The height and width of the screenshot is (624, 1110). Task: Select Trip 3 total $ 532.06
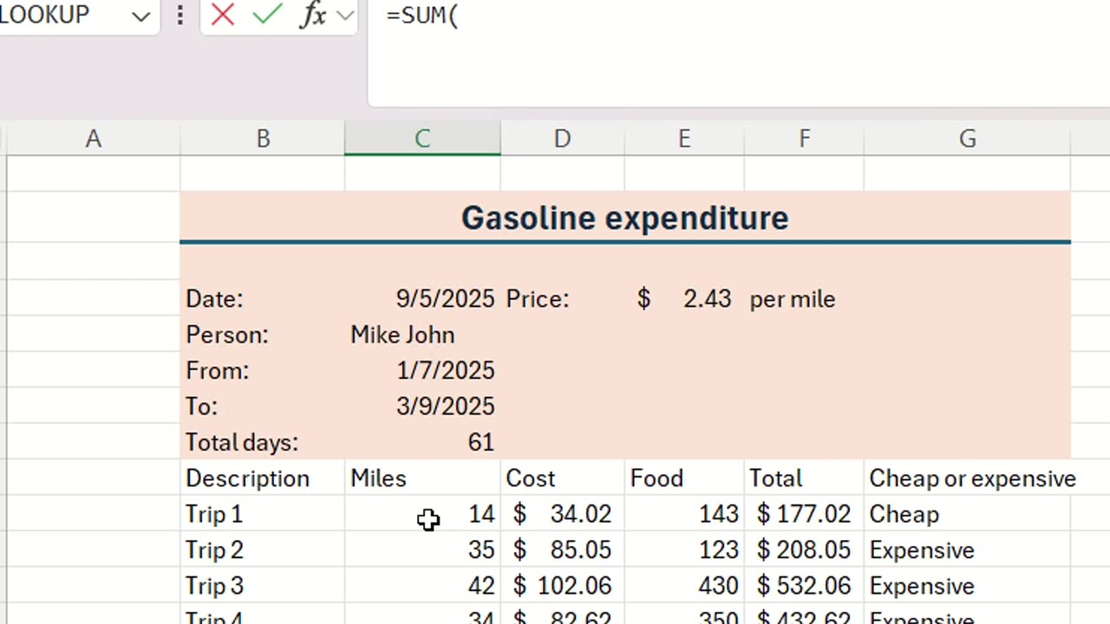(804, 587)
